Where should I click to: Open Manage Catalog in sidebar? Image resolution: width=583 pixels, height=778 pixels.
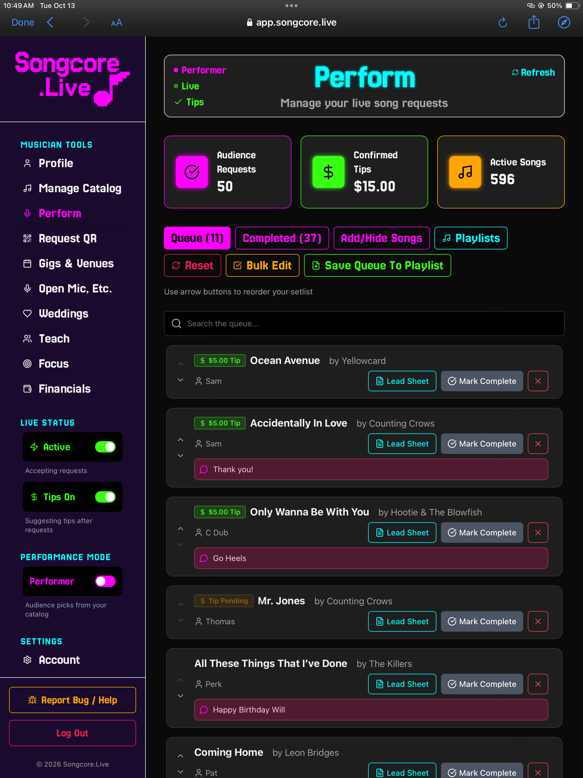pyautogui.click(x=72, y=188)
